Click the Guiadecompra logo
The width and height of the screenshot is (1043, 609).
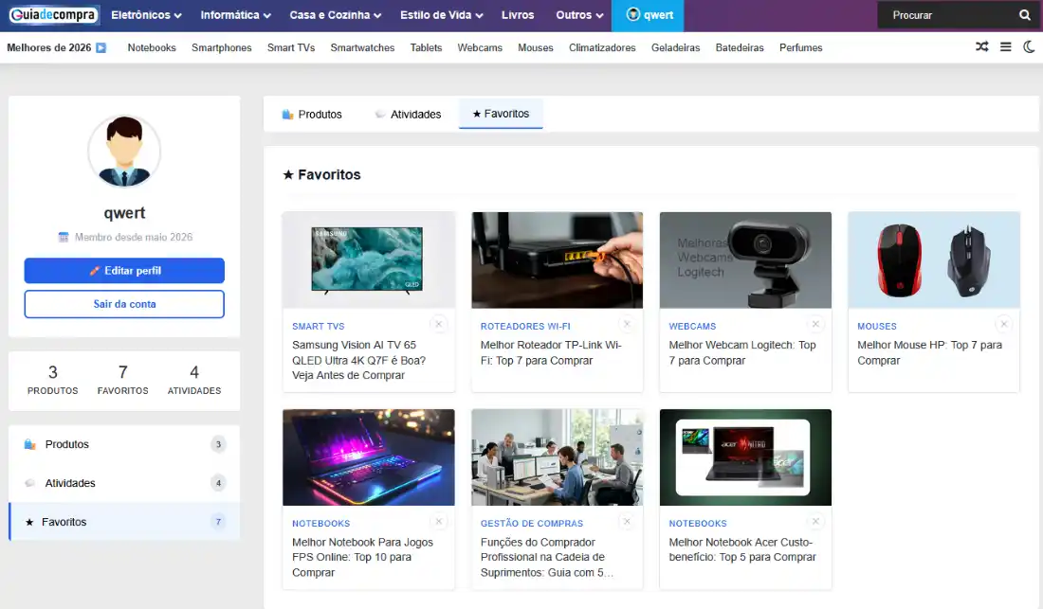pos(53,14)
